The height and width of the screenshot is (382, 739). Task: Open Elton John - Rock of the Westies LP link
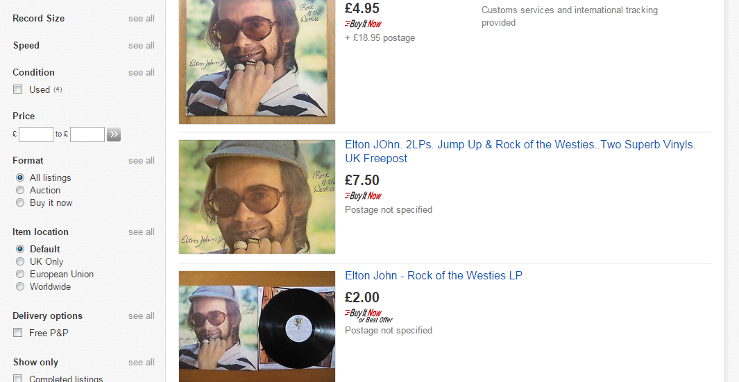(433, 275)
